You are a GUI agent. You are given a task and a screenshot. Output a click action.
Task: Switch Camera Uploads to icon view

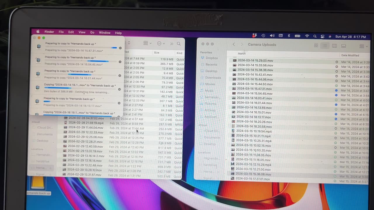click(x=316, y=45)
